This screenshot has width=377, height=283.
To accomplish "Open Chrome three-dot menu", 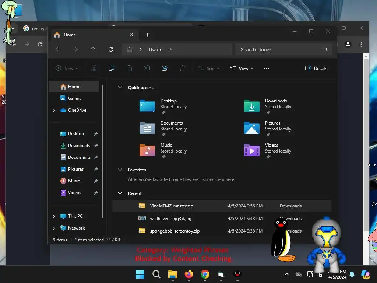I will 361,44.
